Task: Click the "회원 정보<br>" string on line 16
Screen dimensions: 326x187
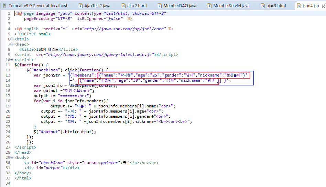Action: point(77,91)
